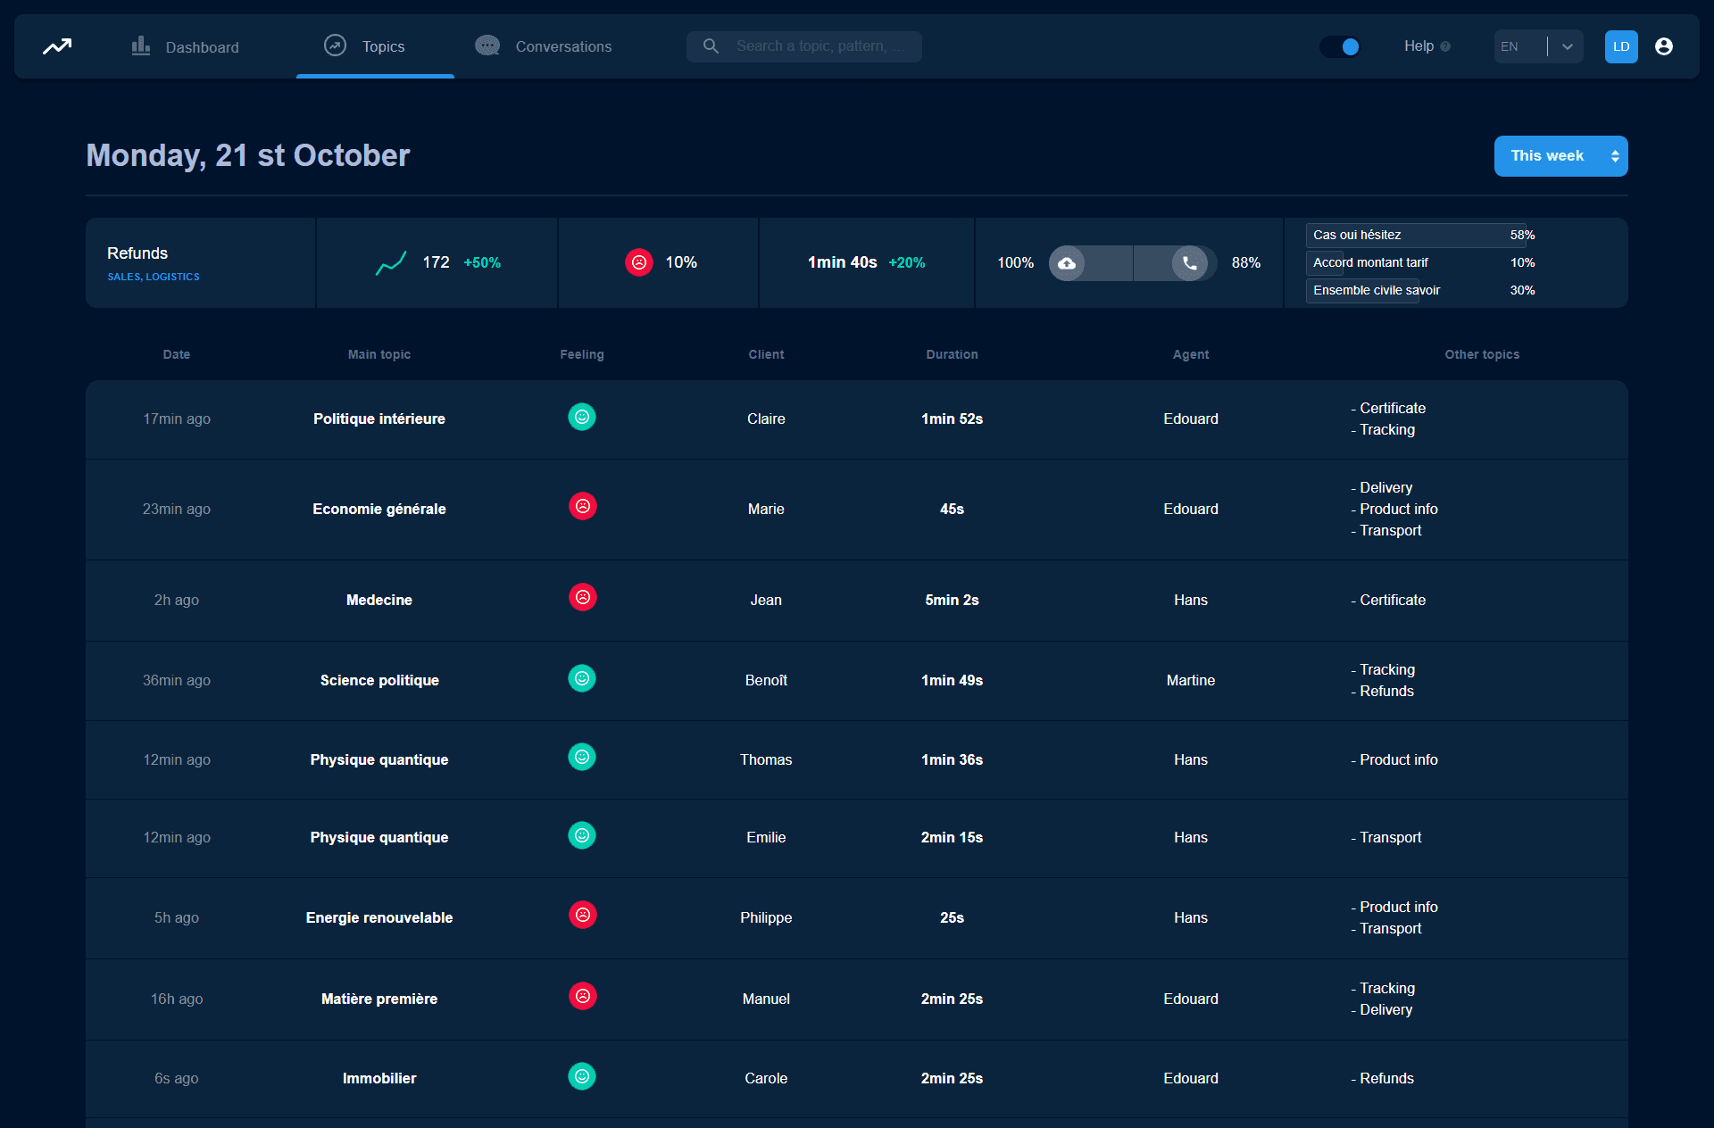Viewport: 1714px width, 1128px height.
Task: Select the Topics tab
Action: coord(375,46)
